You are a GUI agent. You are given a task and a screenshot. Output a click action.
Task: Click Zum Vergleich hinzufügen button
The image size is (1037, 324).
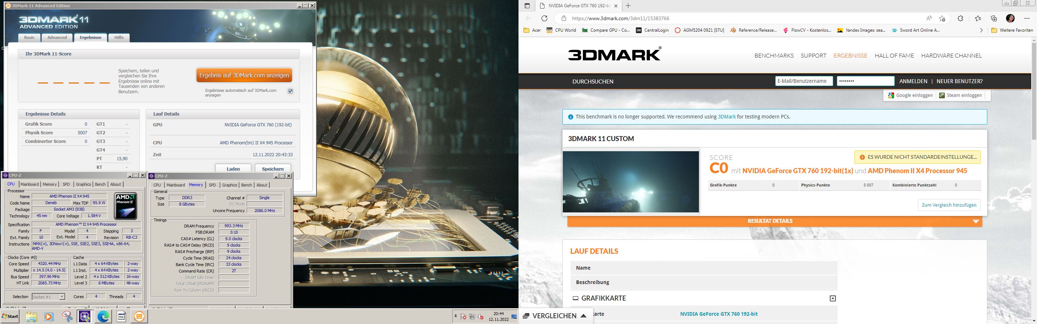pyautogui.click(x=949, y=205)
